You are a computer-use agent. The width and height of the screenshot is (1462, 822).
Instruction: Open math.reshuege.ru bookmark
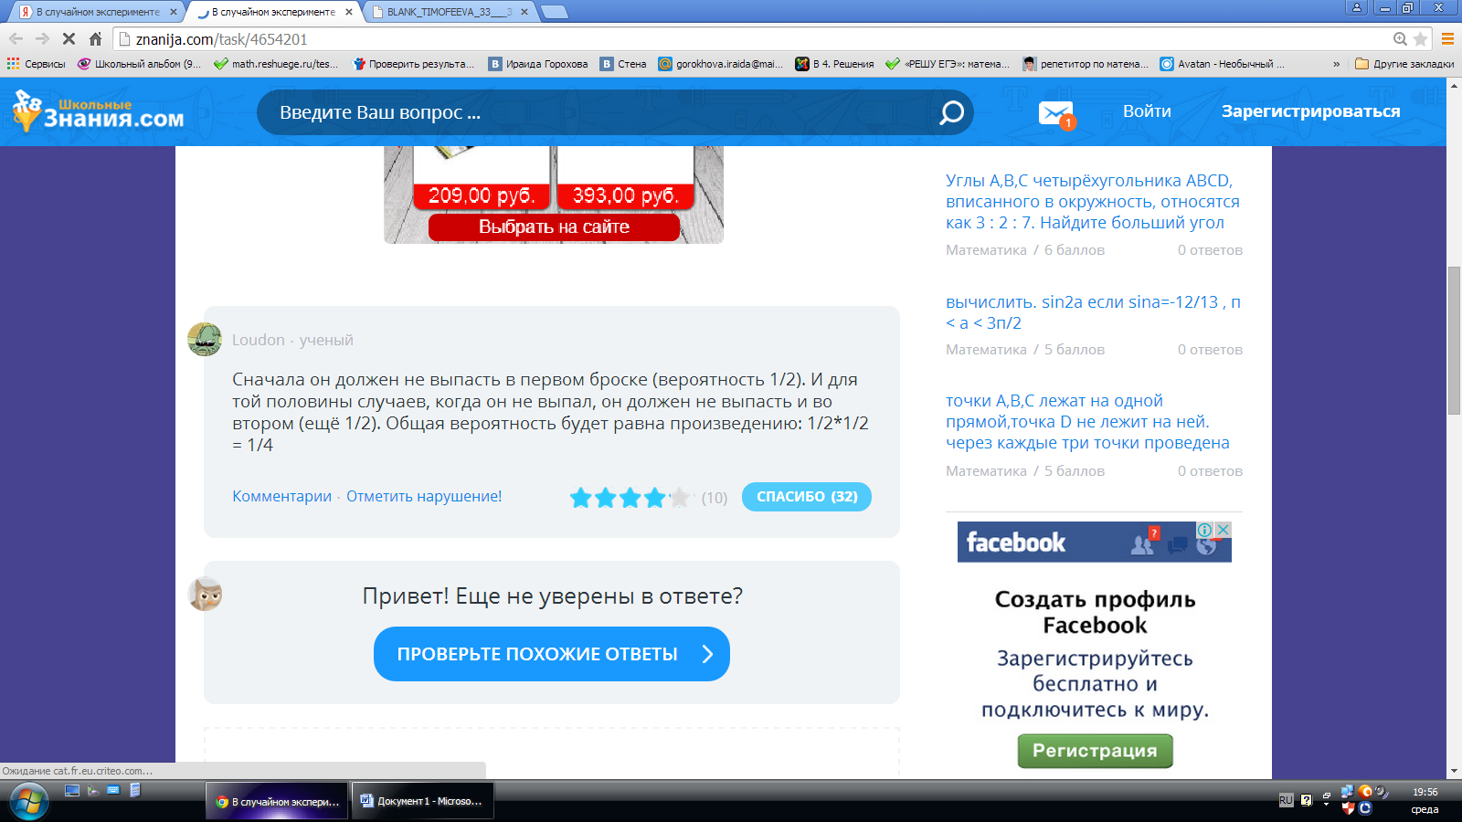click(x=276, y=64)
